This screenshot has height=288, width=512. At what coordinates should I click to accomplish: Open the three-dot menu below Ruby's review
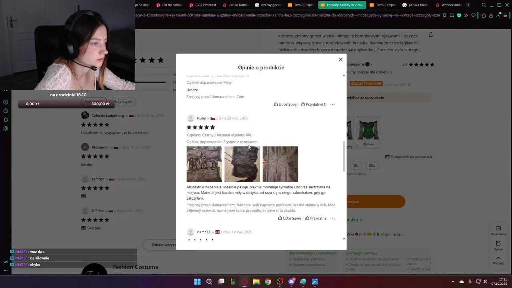[332, 218]
